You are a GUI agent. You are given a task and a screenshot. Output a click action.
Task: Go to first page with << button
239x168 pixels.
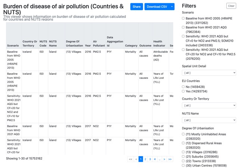click(x=131, y=159)
